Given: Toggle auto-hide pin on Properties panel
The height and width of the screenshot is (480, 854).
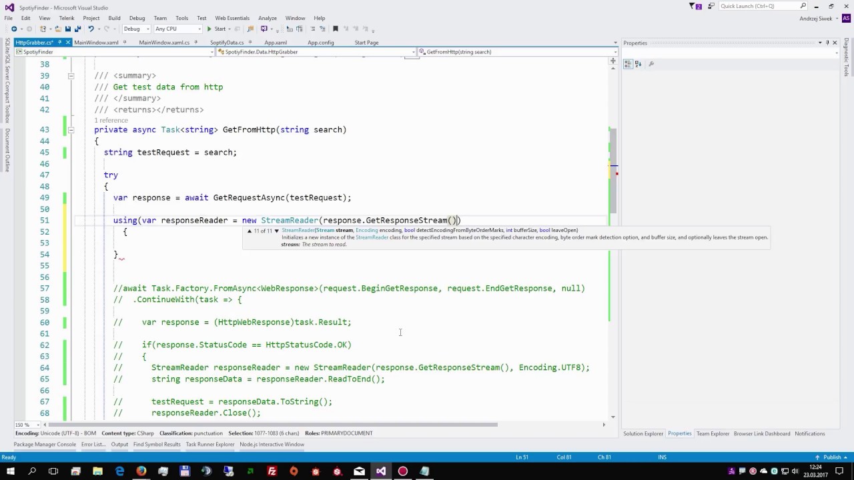Looking at the screenshot, I should [x=827, y=43].
